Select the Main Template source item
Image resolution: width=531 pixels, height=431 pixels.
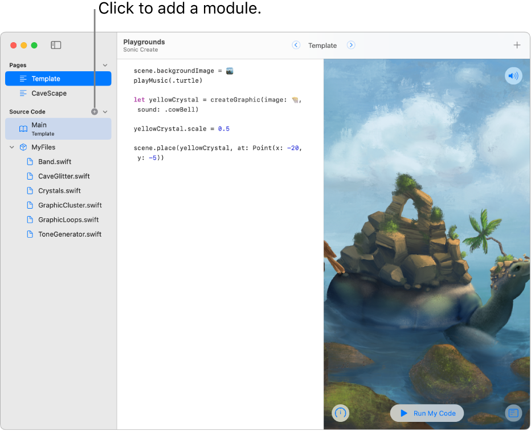point(58,129)
